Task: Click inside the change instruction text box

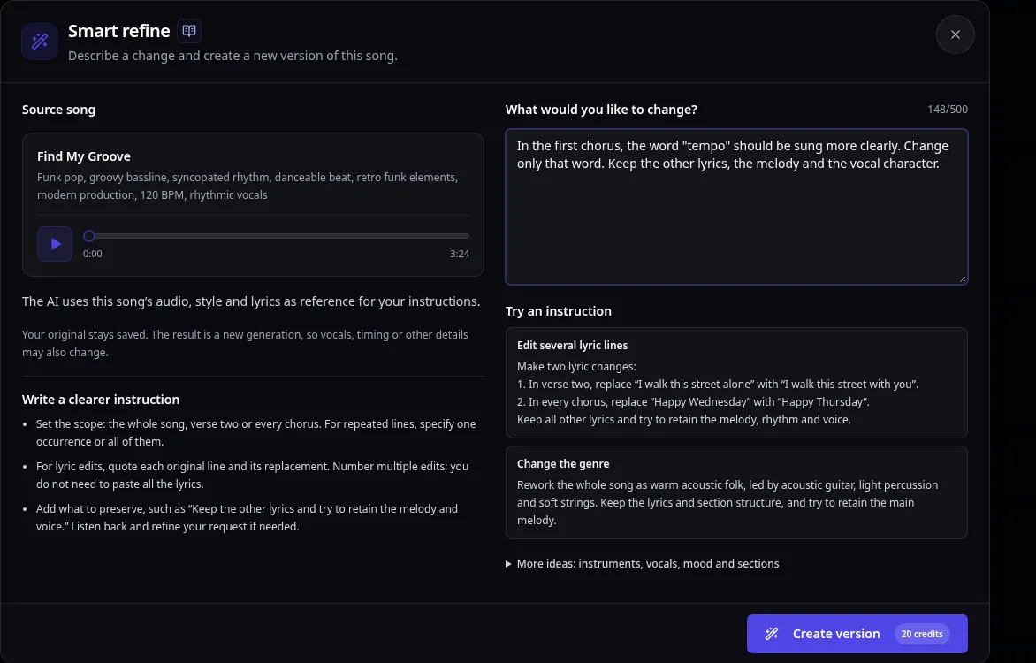Action: (736, 207)
